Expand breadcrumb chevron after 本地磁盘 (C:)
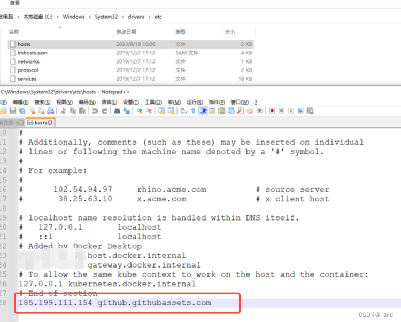The width and height of the screenshot is (401, 322). coord(58,17)
